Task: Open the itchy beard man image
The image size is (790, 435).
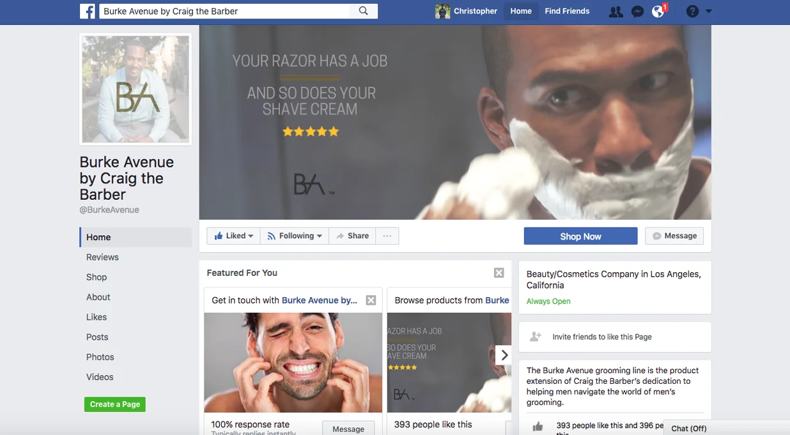Action: click(293, 363)
